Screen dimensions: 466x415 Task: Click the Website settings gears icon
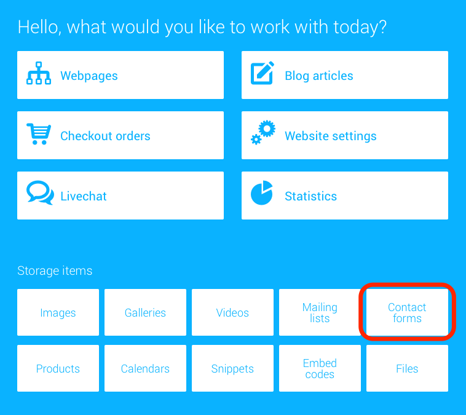263,133
